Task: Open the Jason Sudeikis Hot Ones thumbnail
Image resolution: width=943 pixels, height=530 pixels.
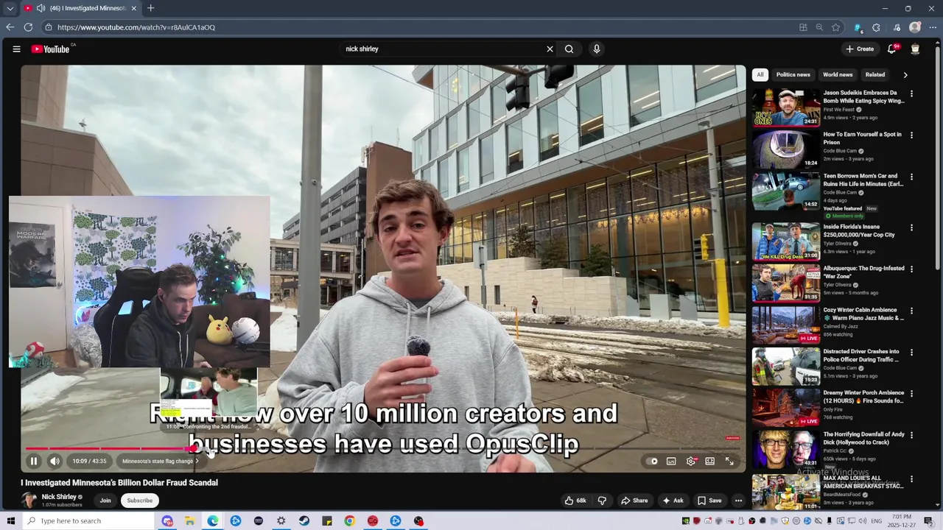Action: 786,107
